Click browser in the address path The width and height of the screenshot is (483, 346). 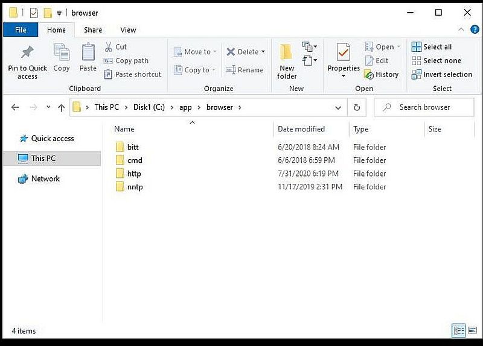click(220, 107)
